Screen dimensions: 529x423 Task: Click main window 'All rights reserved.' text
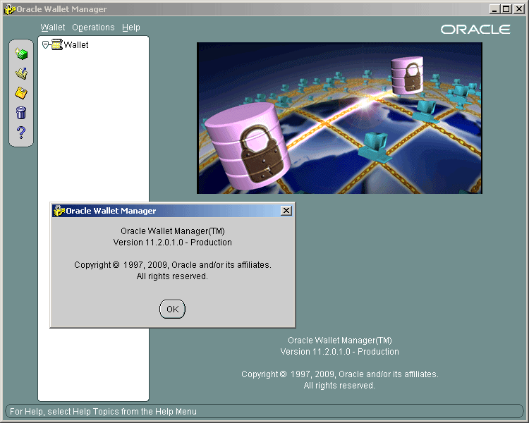tap(339, 385)
